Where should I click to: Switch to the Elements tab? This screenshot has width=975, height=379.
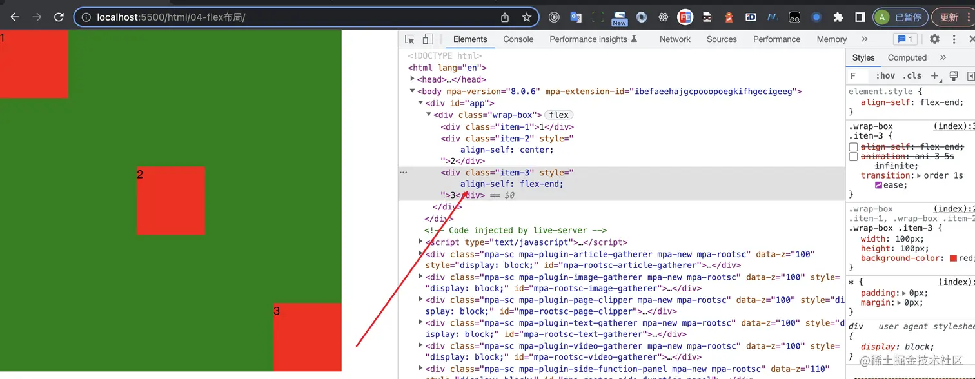[470, 39]
